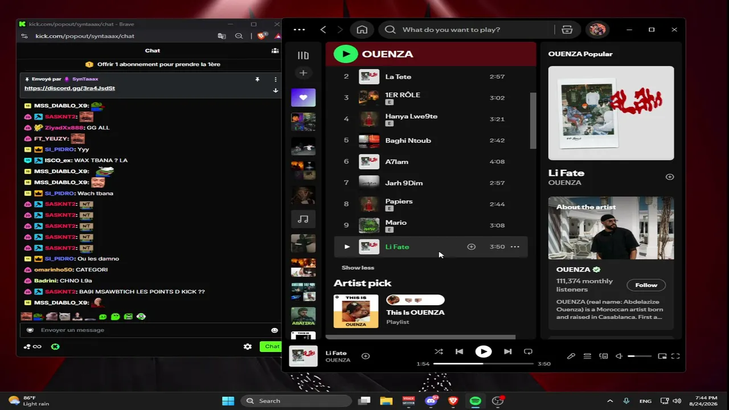Add Li Fate to Liked Songs in player bar
729x410 pixels.
click(x=366, y=356)
